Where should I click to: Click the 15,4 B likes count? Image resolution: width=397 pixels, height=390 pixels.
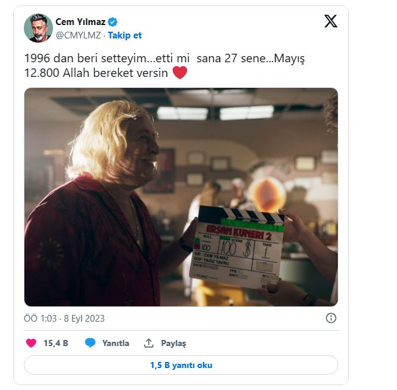(x=55, y=343)
